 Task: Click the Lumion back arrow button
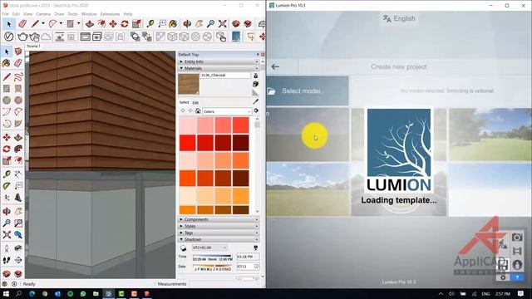(275, 66)
